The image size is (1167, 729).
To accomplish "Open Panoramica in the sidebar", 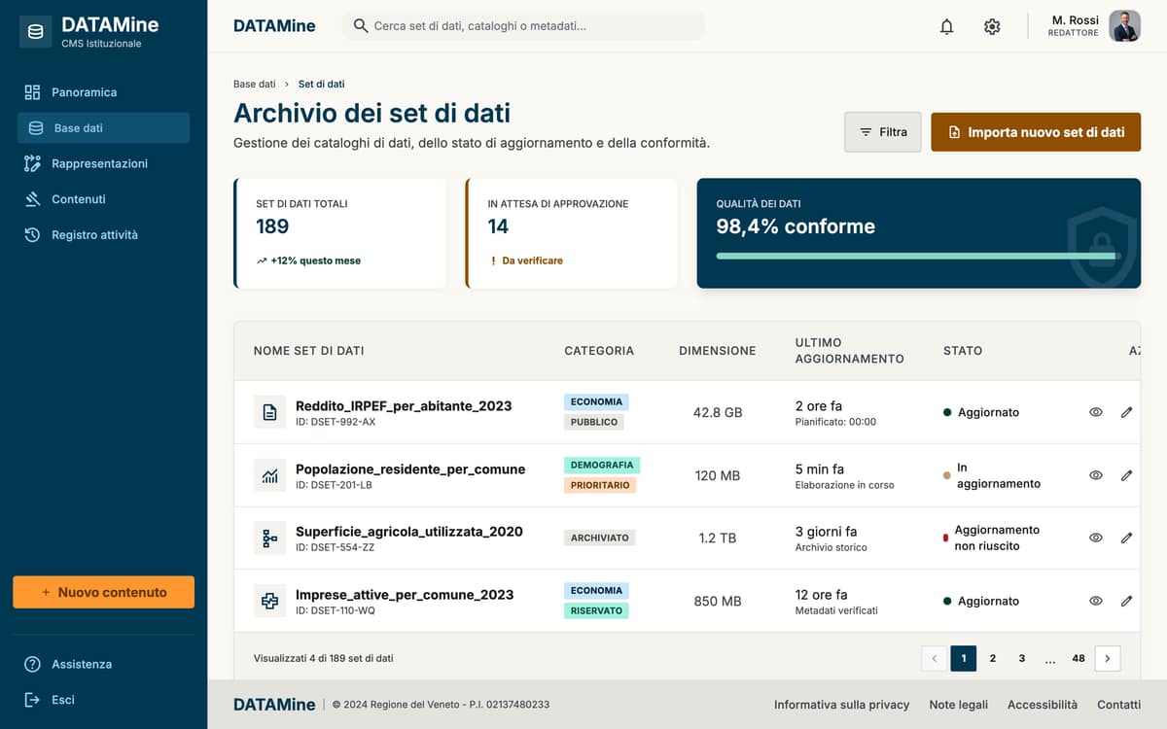I will pos(103,92).
